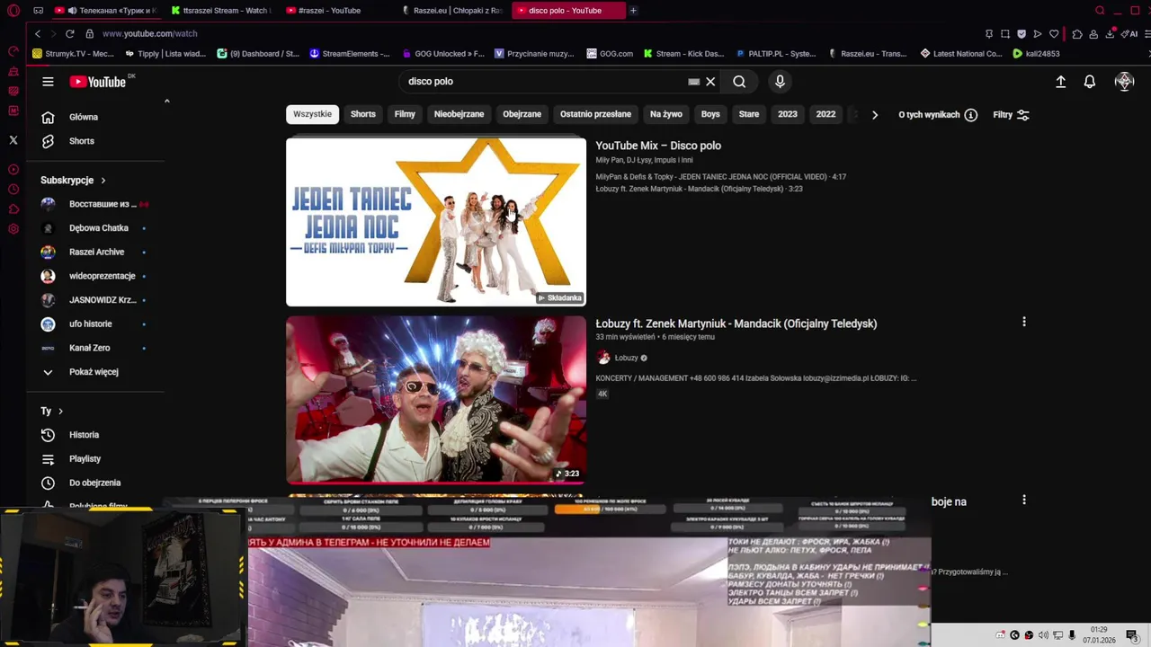Show more chips with the right arrow
1151x647 pixels.
(x=874, y=115)
